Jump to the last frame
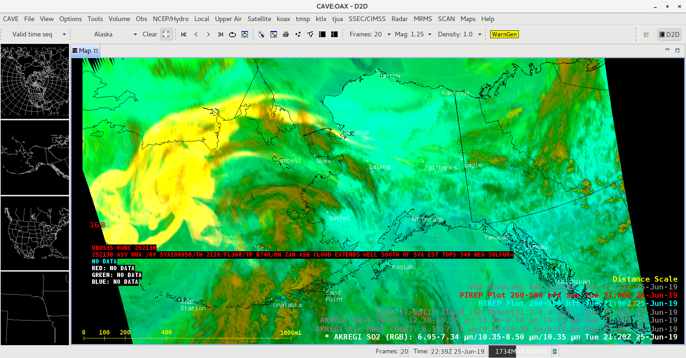The width and height of the screenshot is (686, 358). click(220, 34)
